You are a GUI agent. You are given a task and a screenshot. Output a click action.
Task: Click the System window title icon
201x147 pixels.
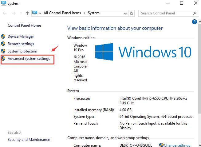(x=3, y=3)
